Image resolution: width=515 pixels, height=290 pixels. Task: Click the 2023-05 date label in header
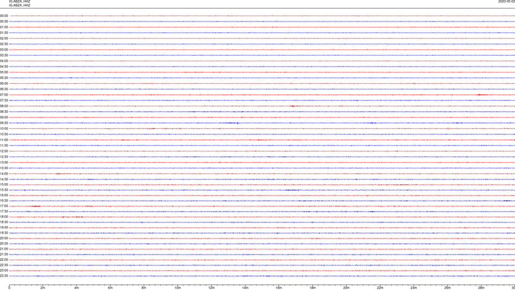tap(506, 1)
